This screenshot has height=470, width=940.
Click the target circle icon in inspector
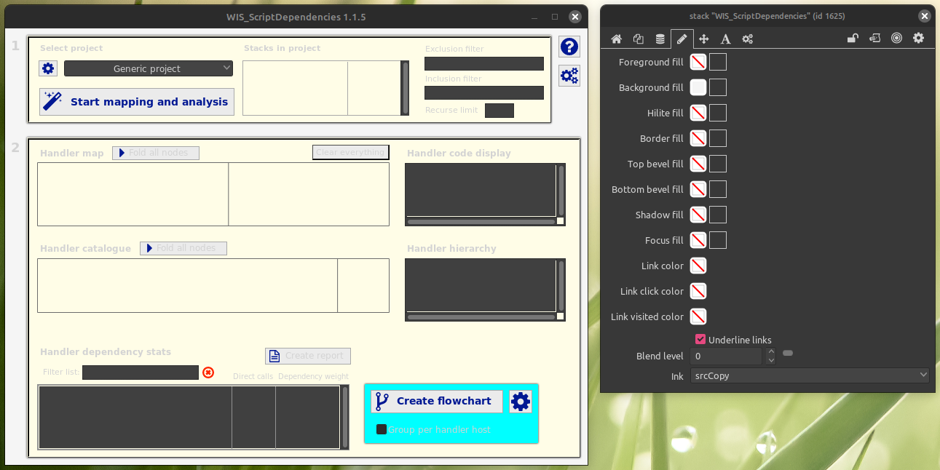coord(897,39)
